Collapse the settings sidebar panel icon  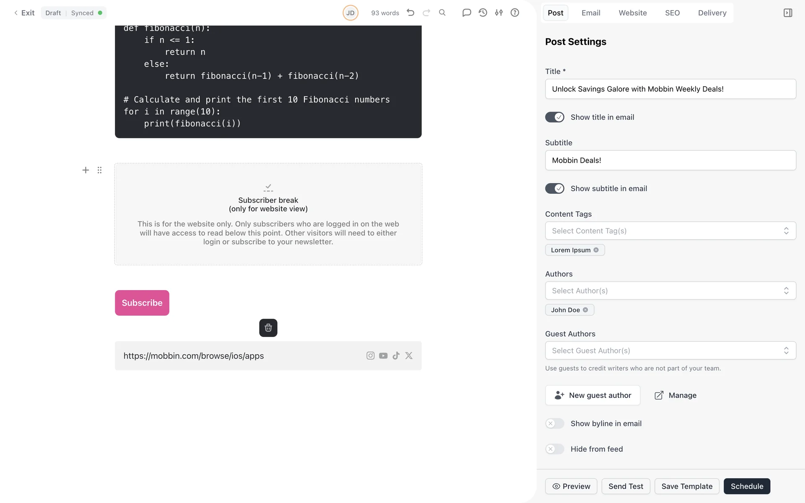coord(787,13)
